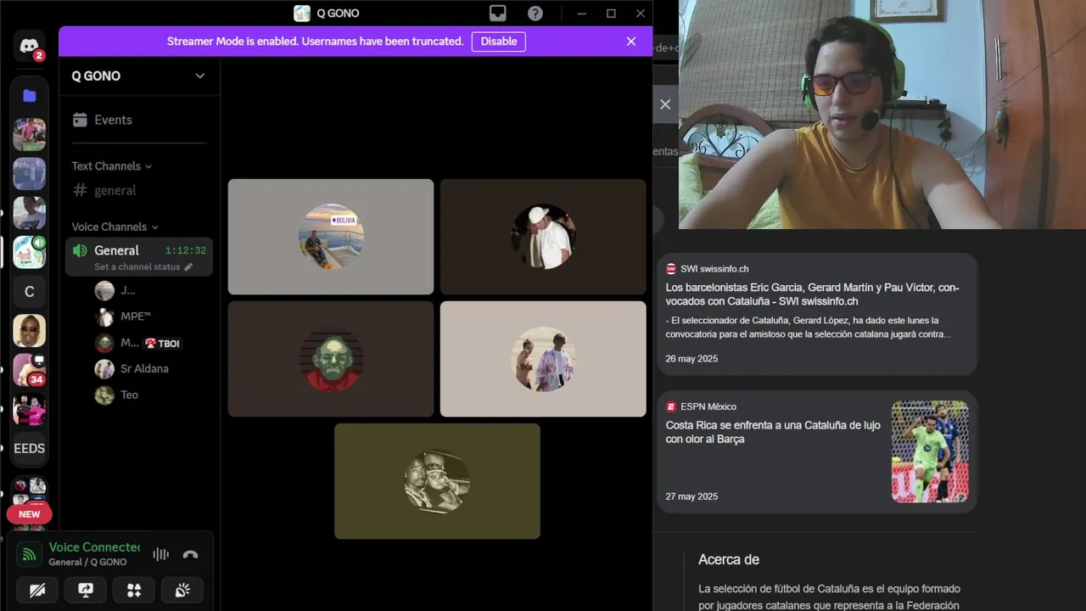
Task: Close the Streamer Mode banner
Action: point(631,42)
